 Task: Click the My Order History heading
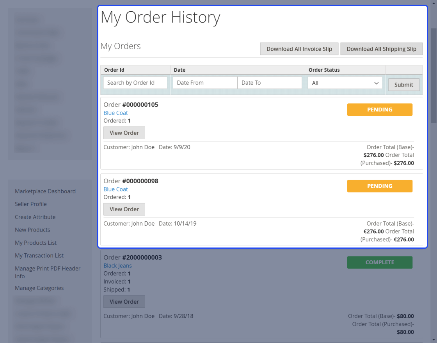[x=160, y=17]
